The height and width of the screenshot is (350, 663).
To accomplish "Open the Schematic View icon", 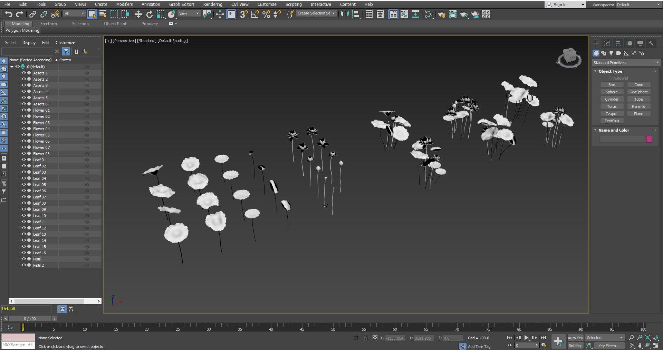I will (x=415, y=14).
